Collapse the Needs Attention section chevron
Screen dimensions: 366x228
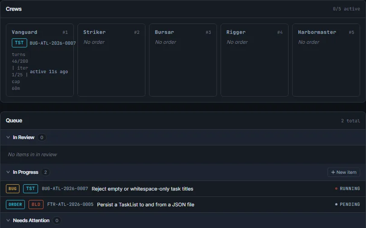(8, 220)
